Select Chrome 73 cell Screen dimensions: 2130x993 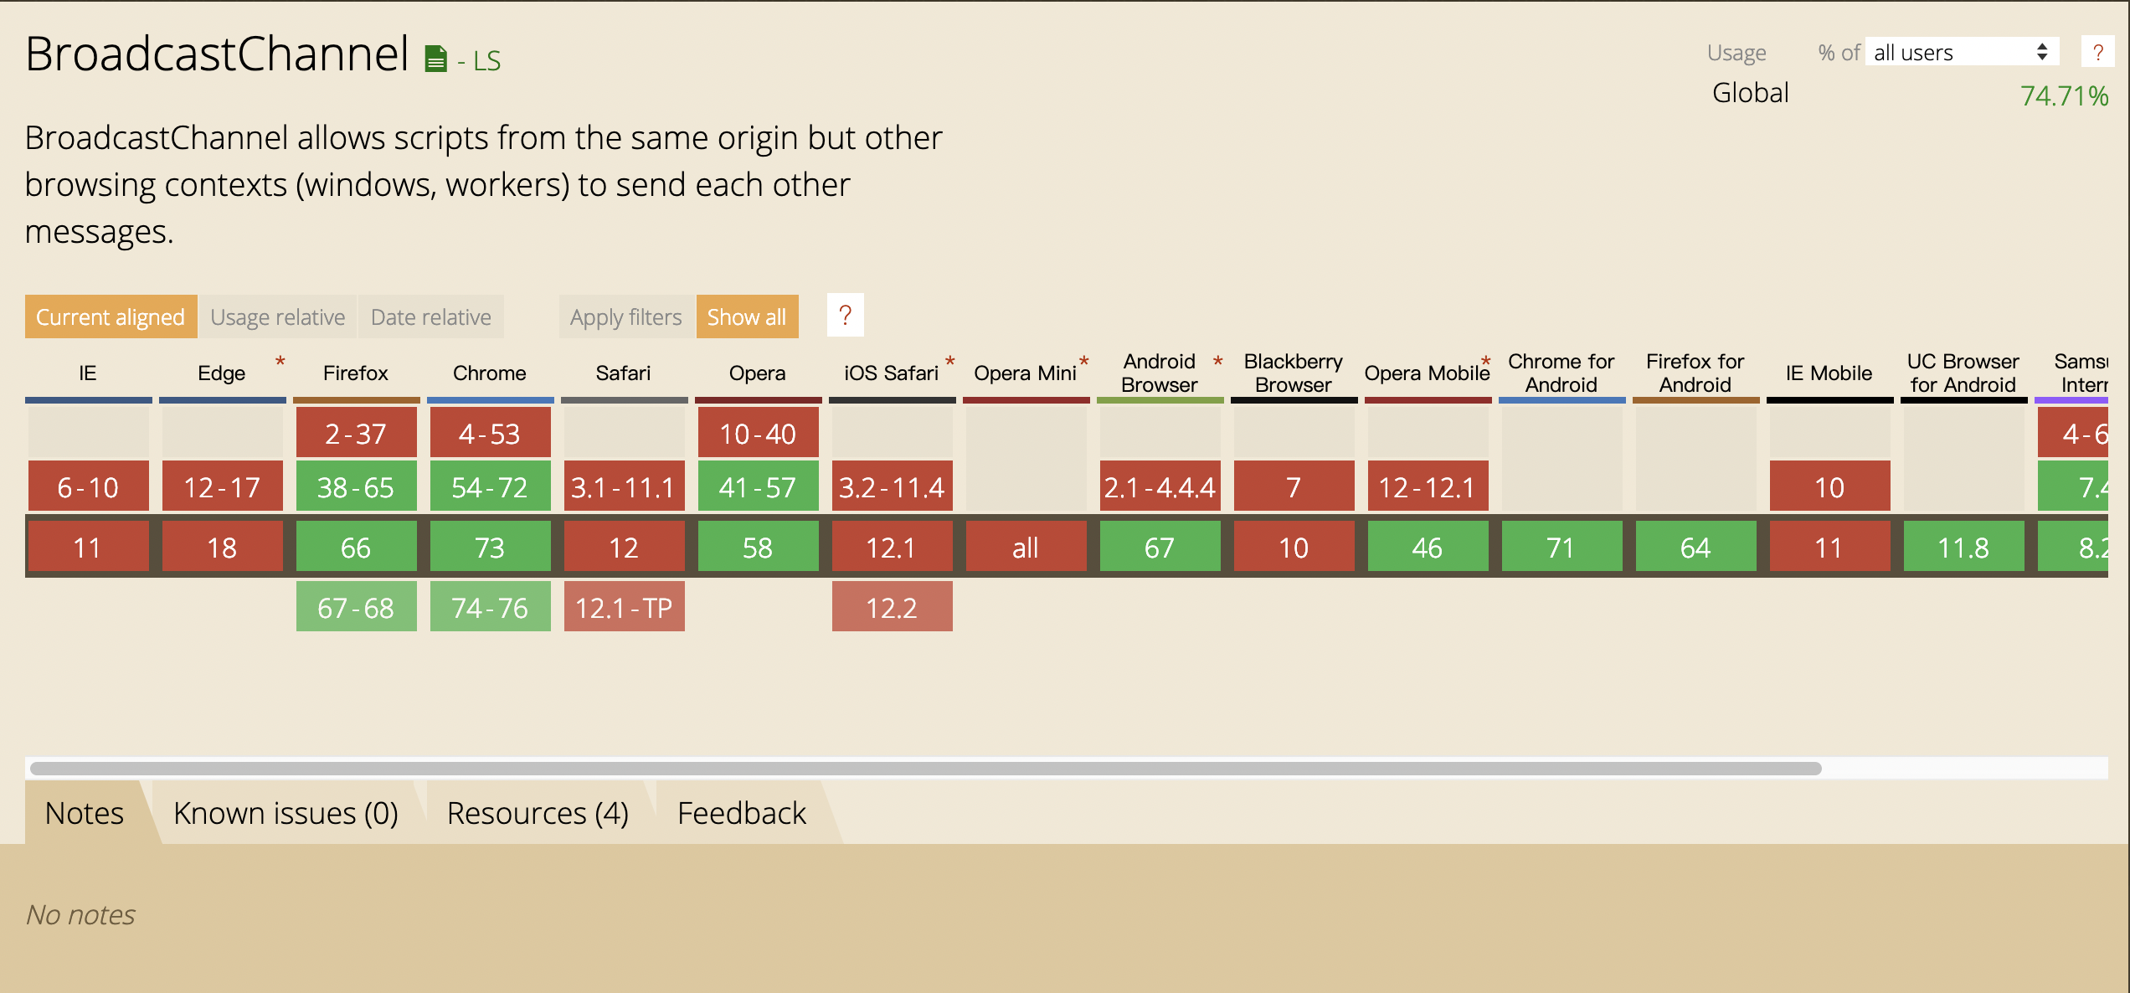coord(491,546)
